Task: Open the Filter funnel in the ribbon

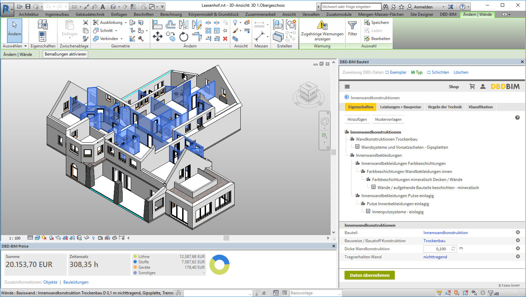Action: point(352,25)
